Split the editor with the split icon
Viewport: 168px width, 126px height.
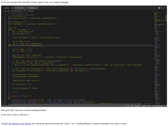click(162, 8)
